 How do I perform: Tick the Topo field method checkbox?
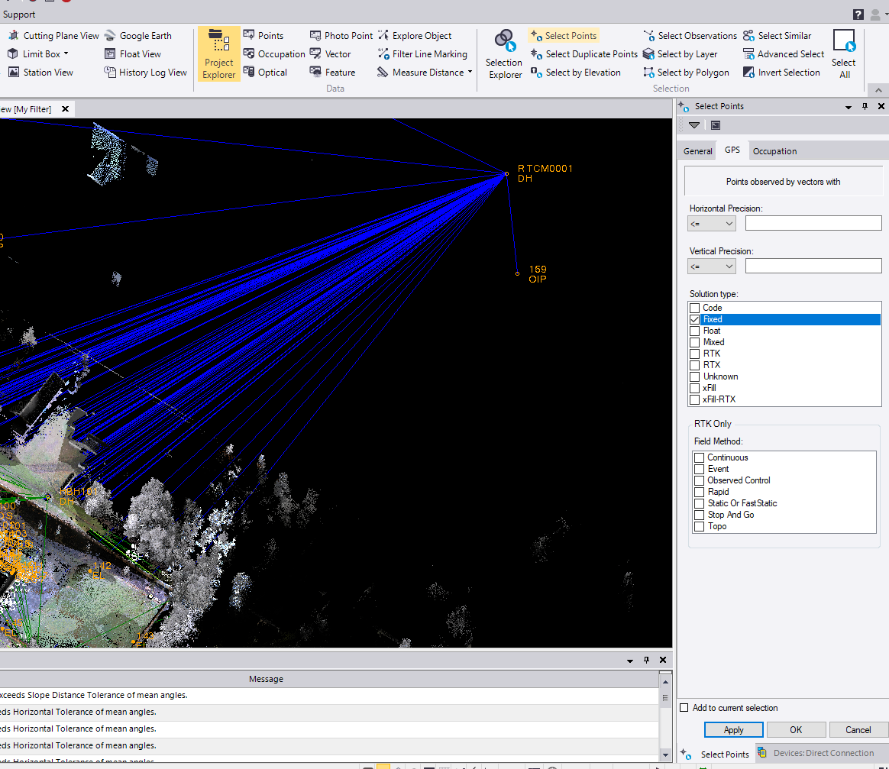(699, 526)
